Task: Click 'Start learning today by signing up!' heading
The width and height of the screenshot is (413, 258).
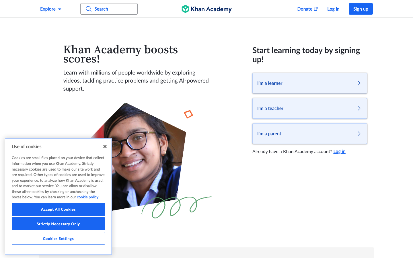Action: pyautogui.click(x=306, y=55)
